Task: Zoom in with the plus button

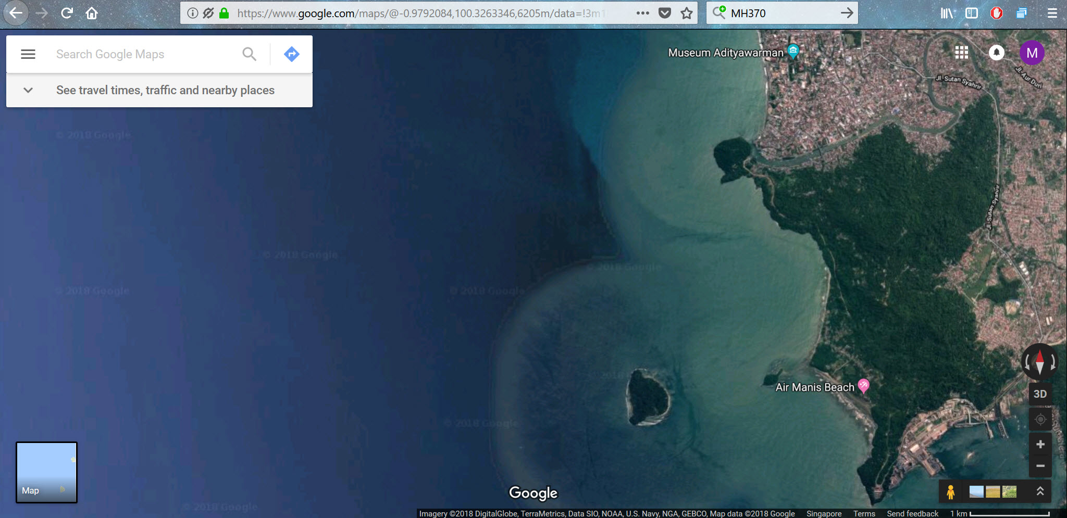Action: (x=1040, y=444)
